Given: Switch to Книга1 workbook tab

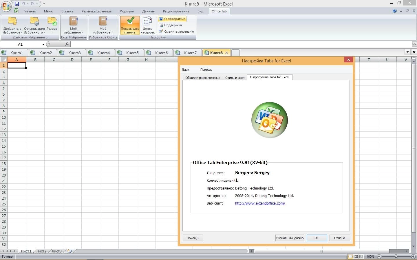Looking at the screenshot, I should point(14,53).
